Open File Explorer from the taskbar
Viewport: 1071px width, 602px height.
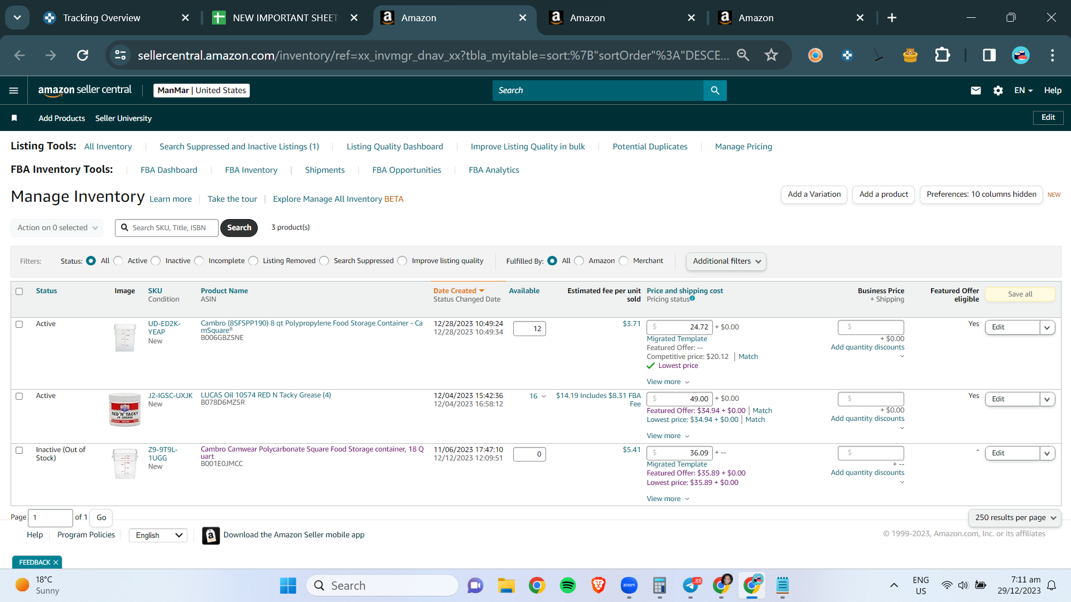tap(506, 585)
